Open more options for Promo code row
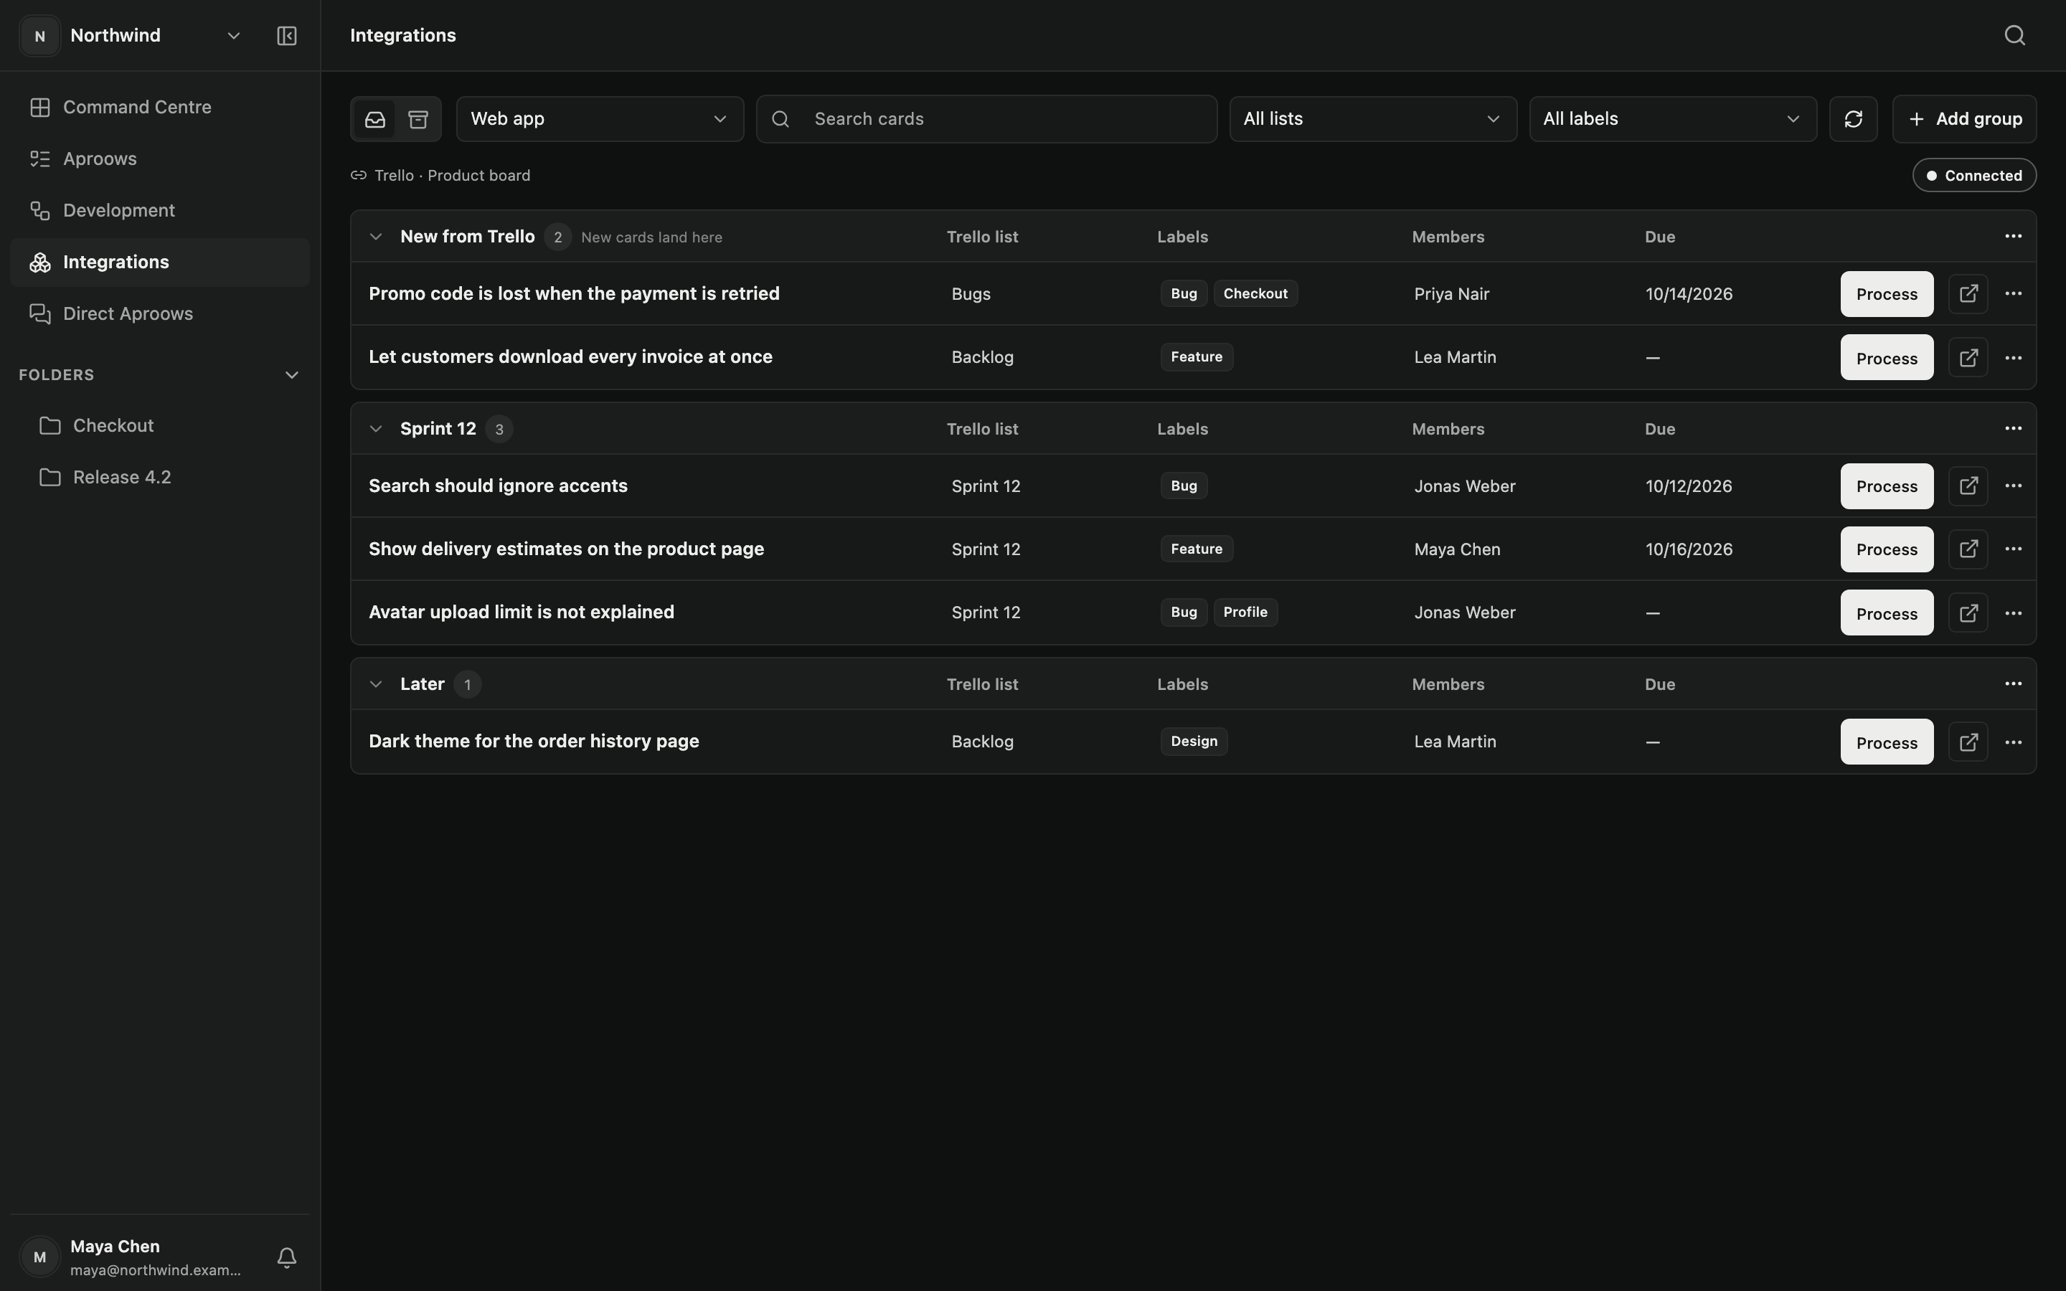This screenshot has height=1291, width=2066. (x=2013, y=294)
